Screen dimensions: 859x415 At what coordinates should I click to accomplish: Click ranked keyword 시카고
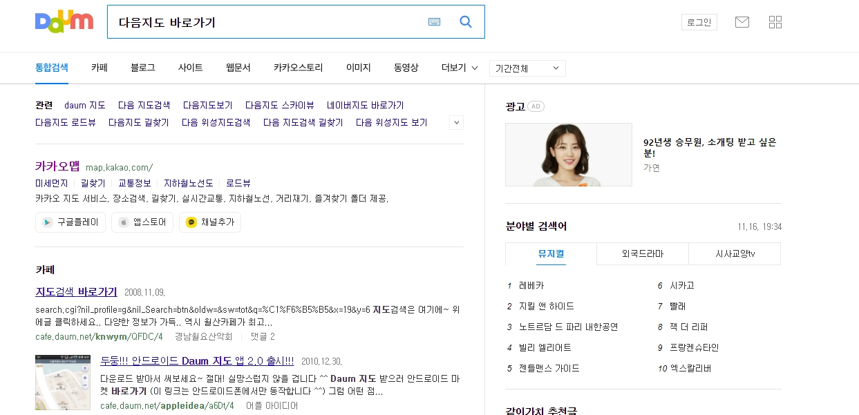tap(682, 286)
